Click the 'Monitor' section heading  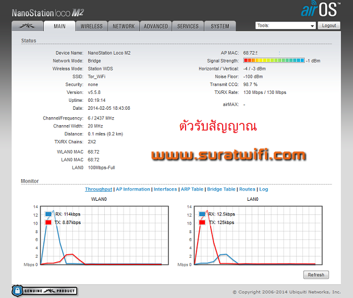point(30,181)
